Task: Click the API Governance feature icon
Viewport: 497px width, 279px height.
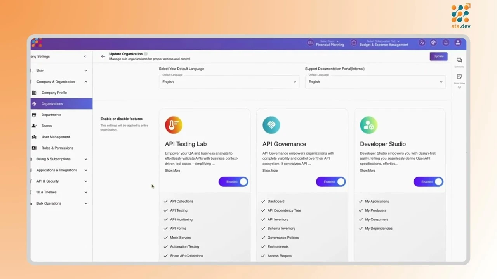Action: tap(271, 125)
